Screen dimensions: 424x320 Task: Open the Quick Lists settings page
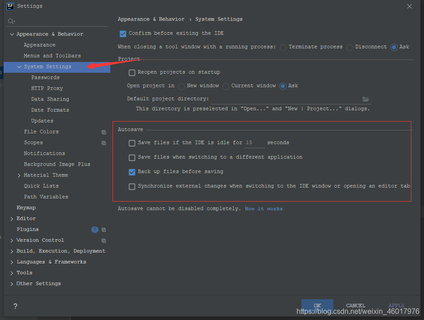(41, 186)
